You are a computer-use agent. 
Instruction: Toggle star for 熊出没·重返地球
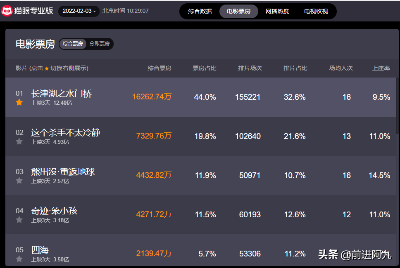[x=19, y=181]
